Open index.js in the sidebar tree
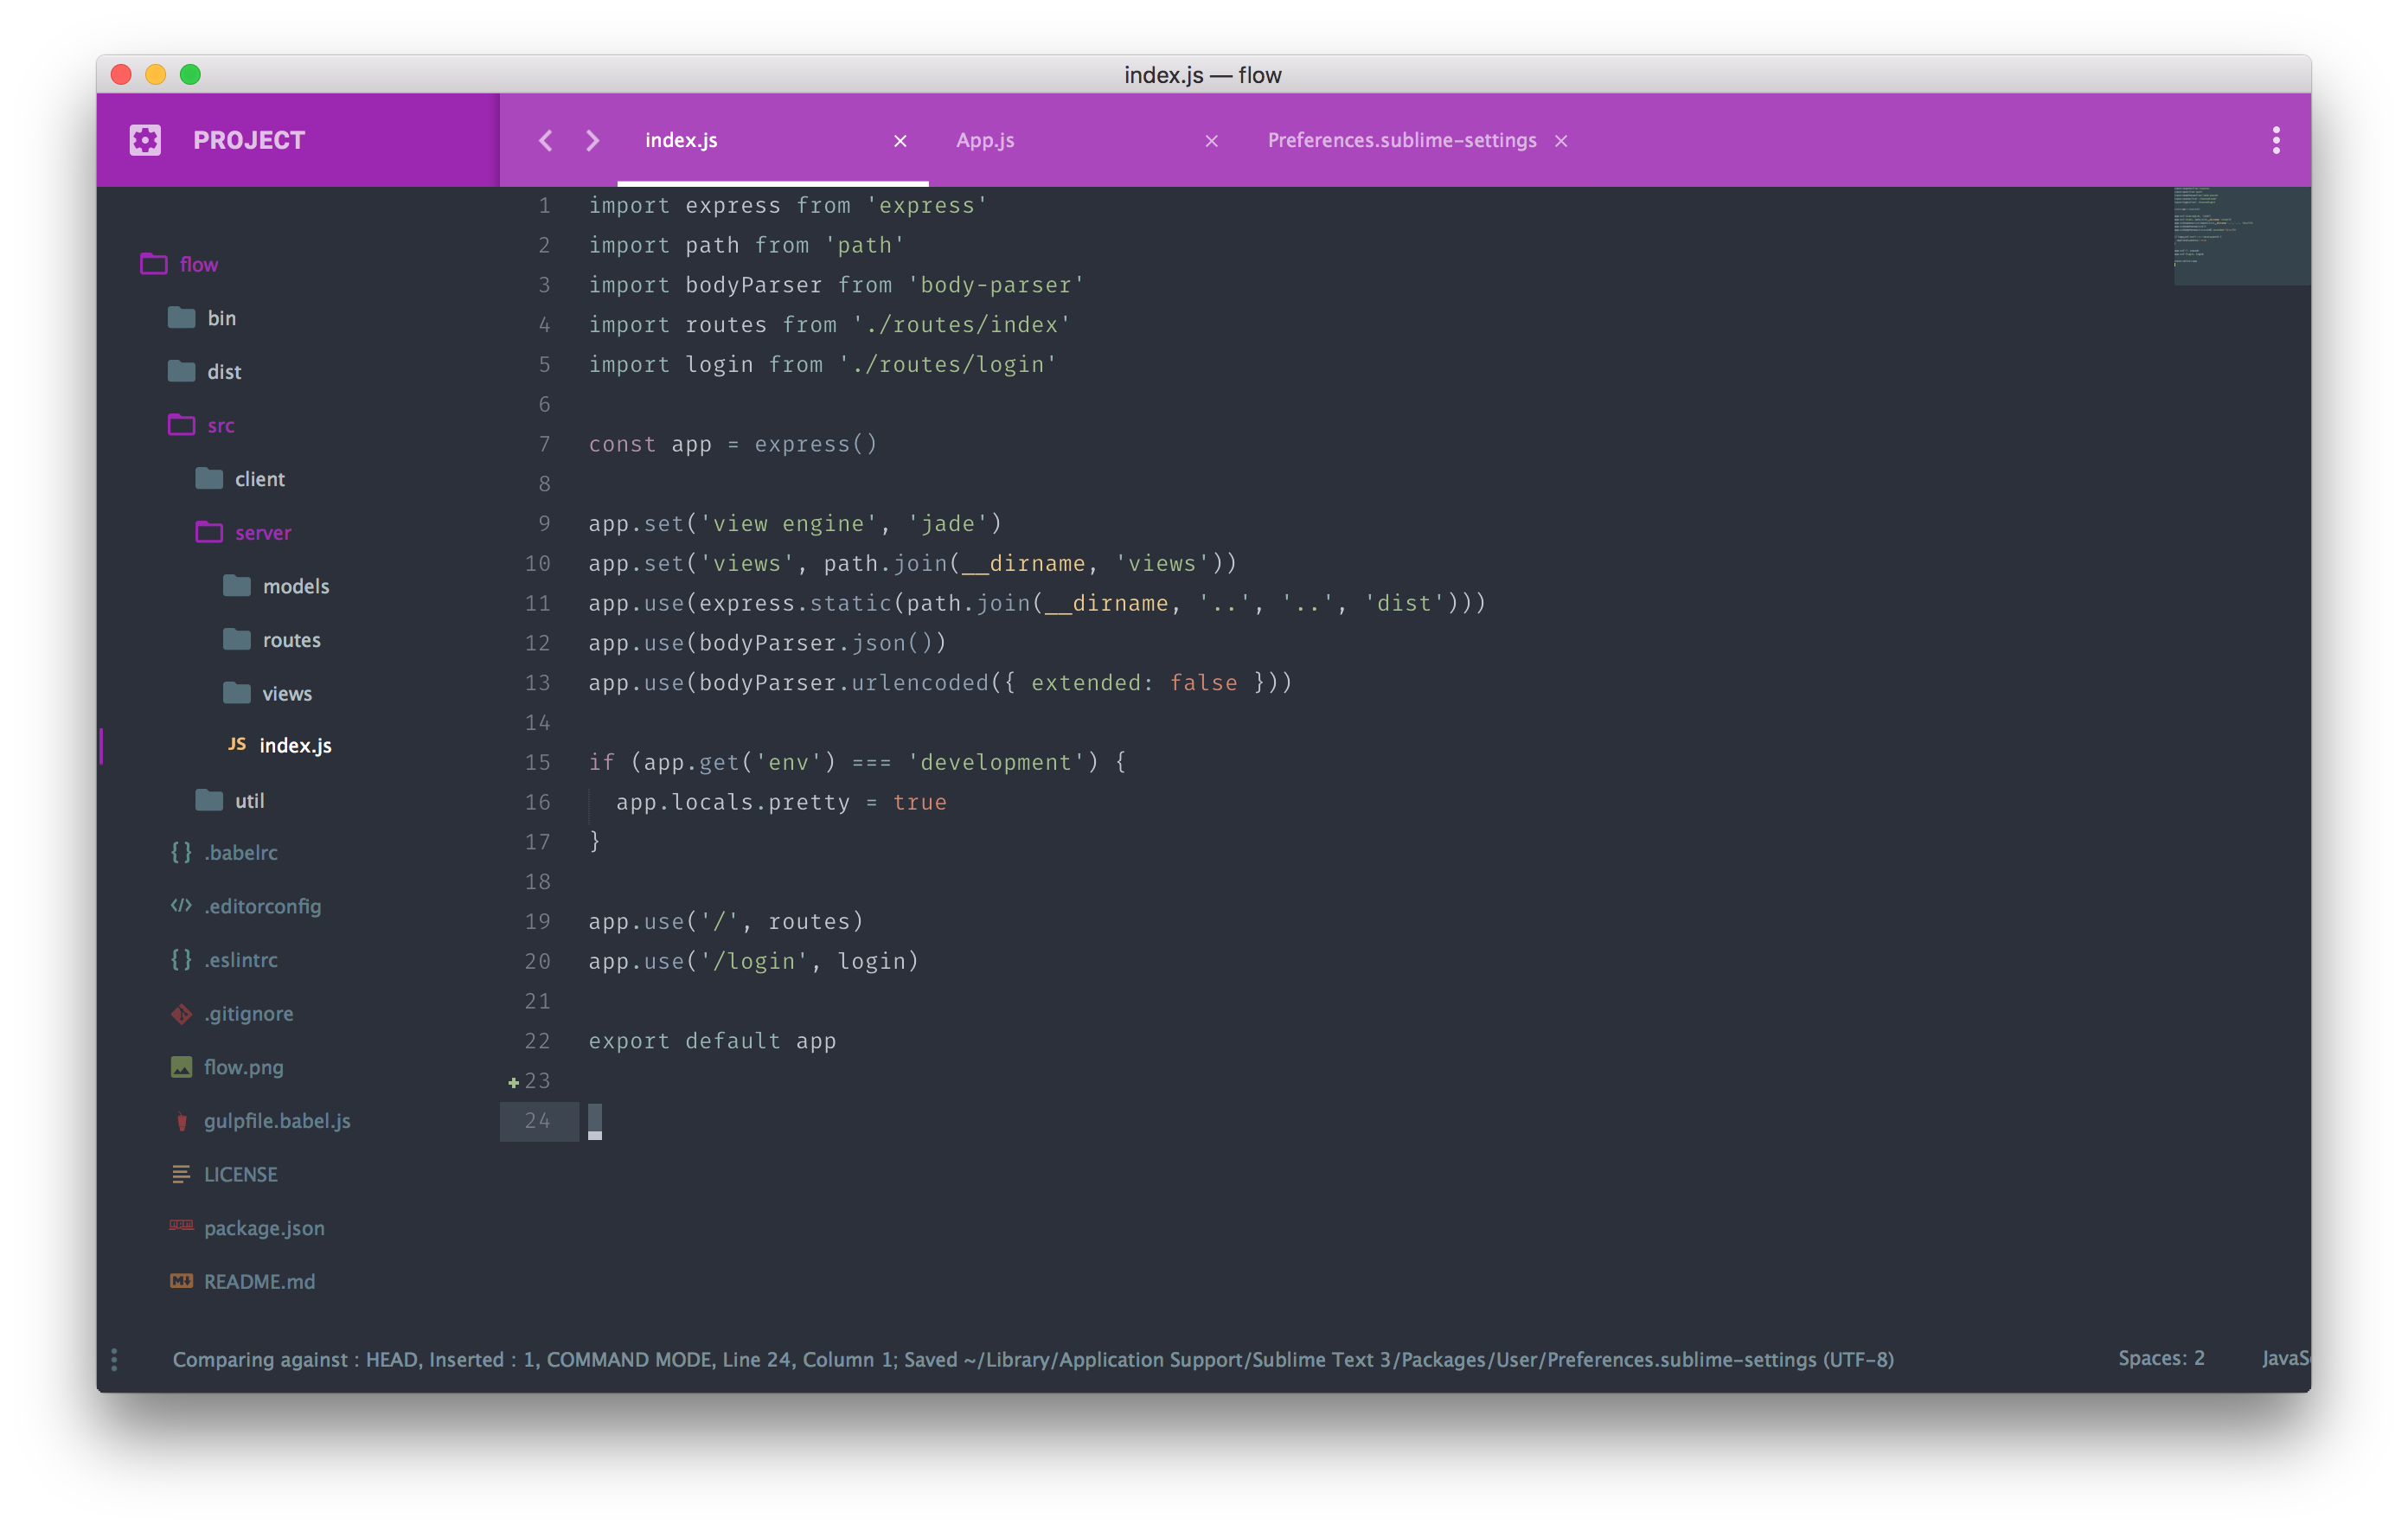 pos(295,746)
